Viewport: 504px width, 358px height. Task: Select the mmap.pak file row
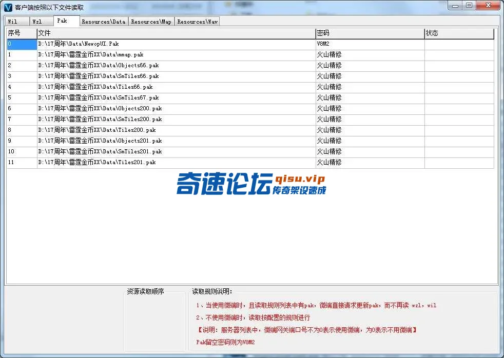[x=250, y=55]
